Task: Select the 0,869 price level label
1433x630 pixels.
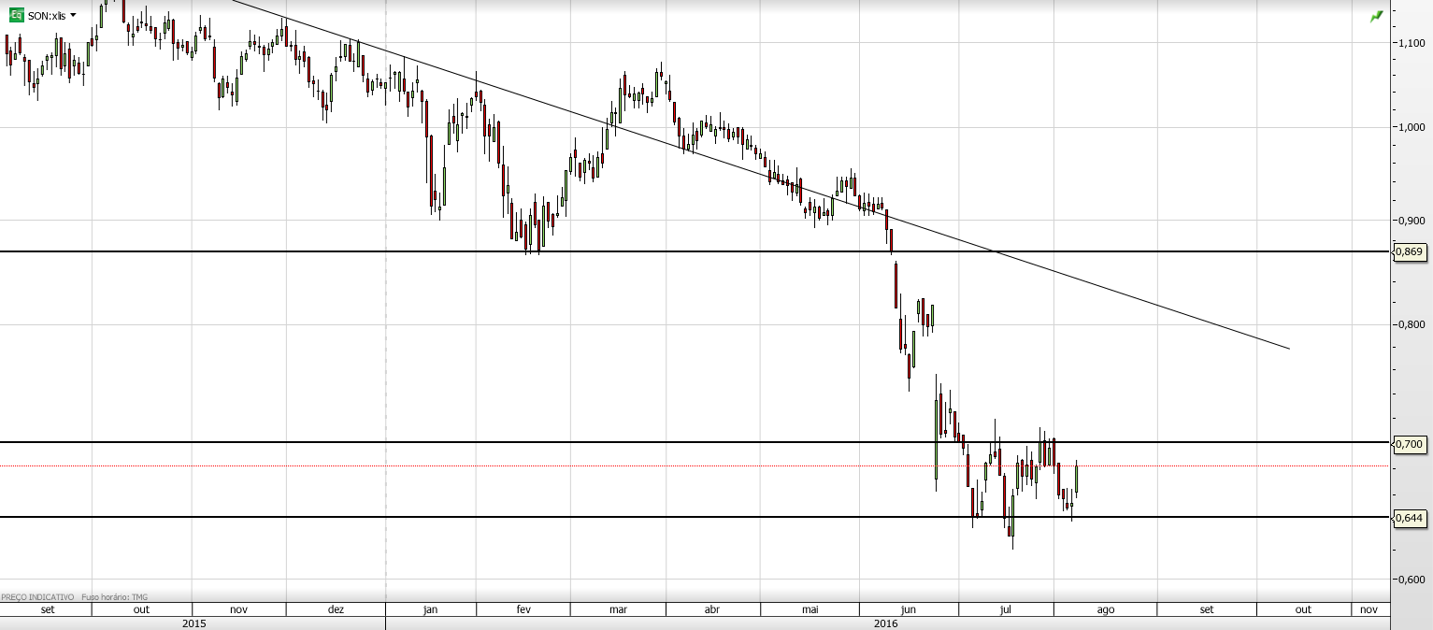Action: point(1410,251)
